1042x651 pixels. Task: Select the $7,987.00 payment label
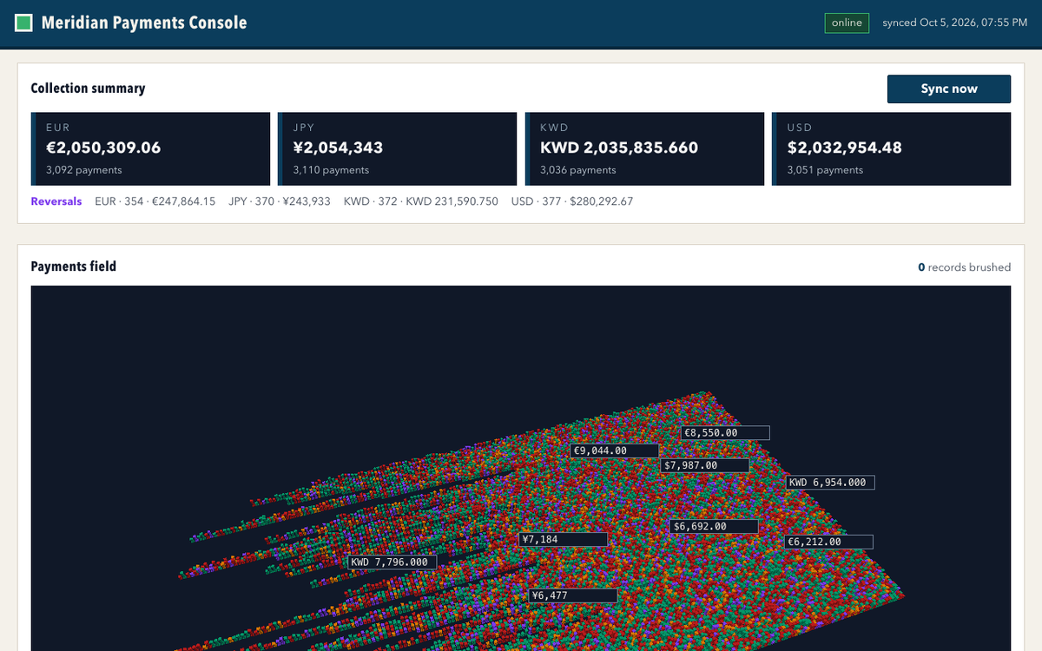(x=705, y=465)
